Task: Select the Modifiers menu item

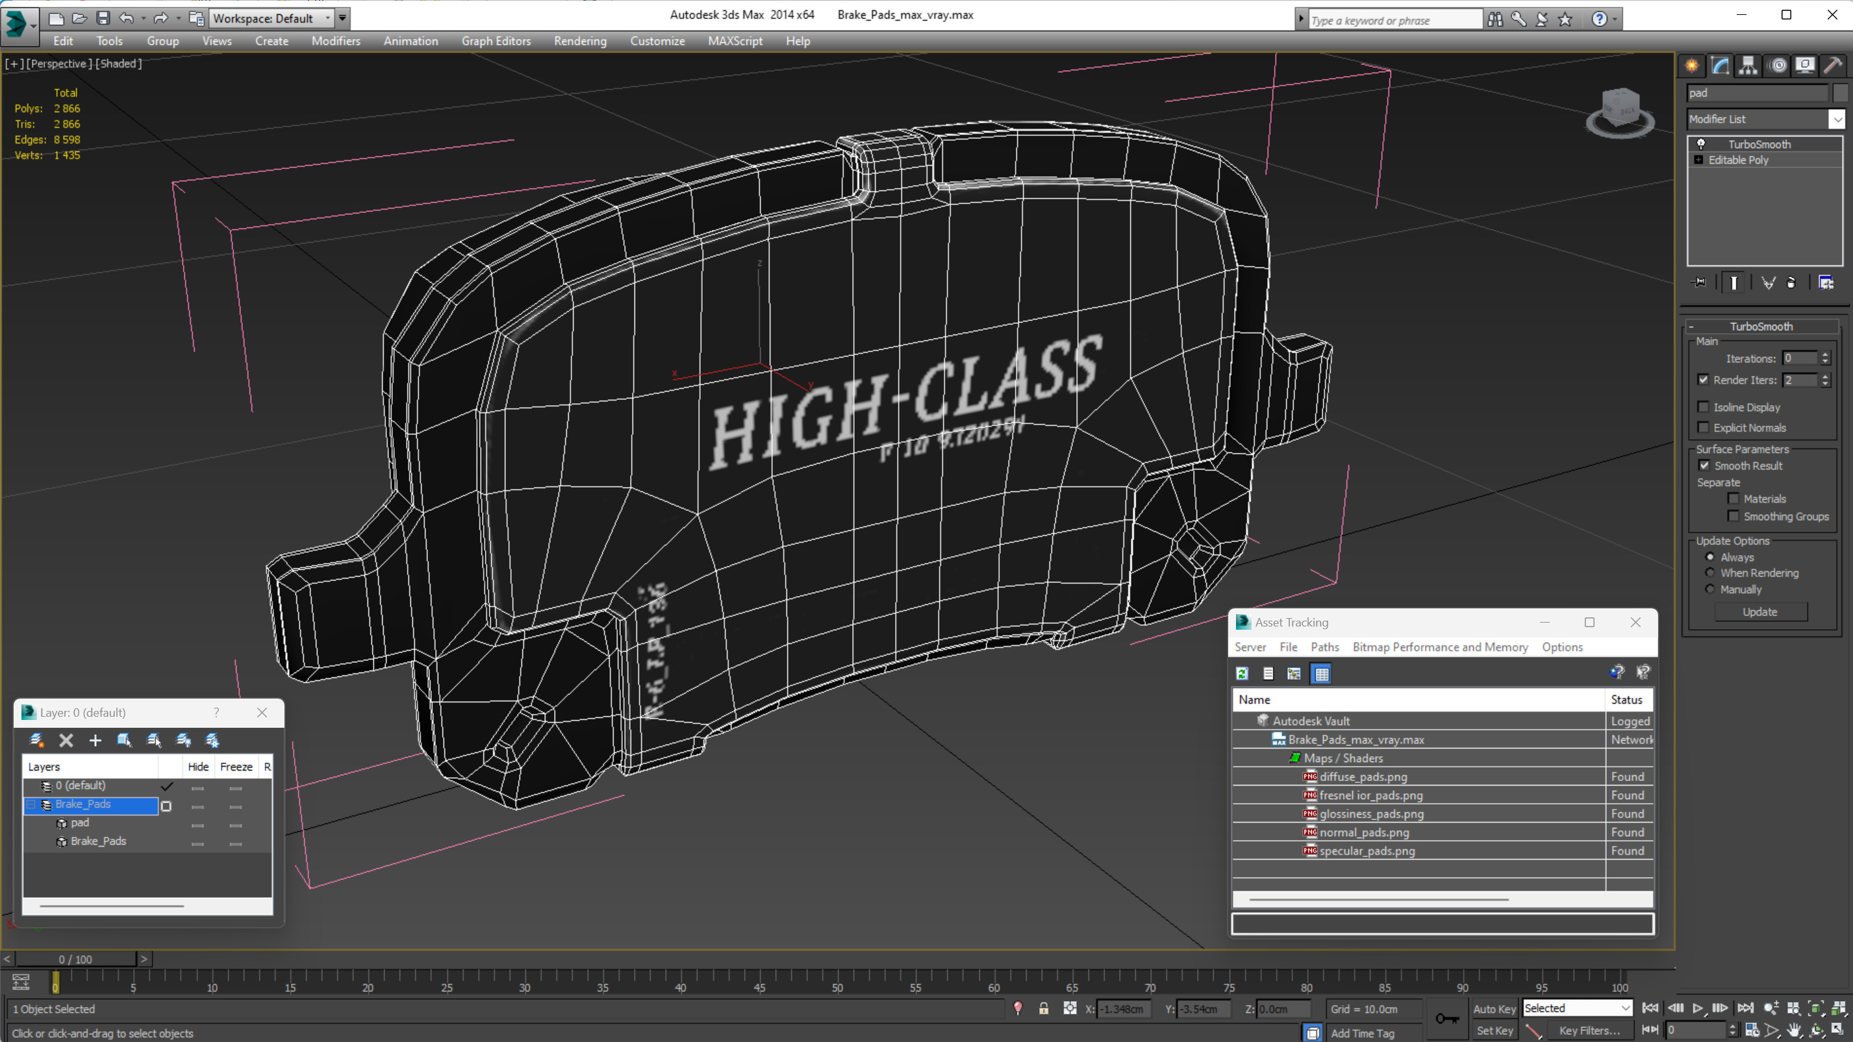Action: click(x=336, y=41)
